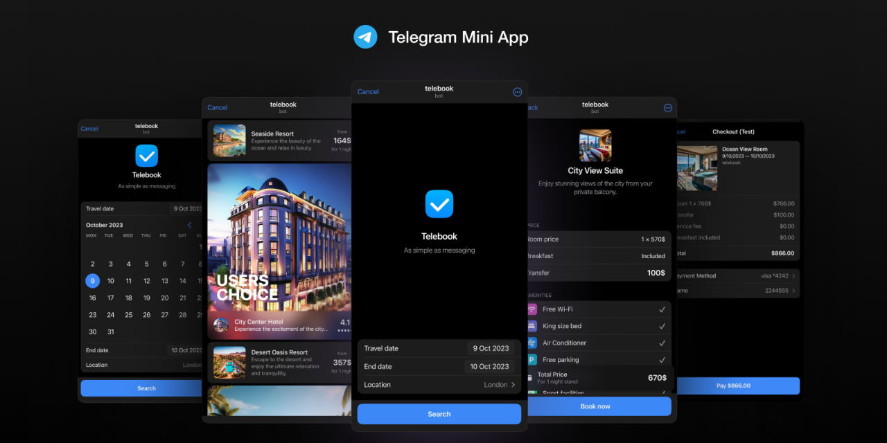
Task: Click Cancel on the center screen
Action: pyautogui.click(x=368, y=92)
